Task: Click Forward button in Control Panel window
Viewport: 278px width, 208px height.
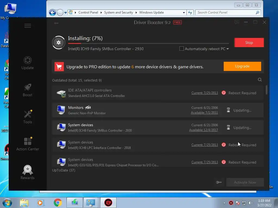Action: pyautogui.click(x=60, y=12)
